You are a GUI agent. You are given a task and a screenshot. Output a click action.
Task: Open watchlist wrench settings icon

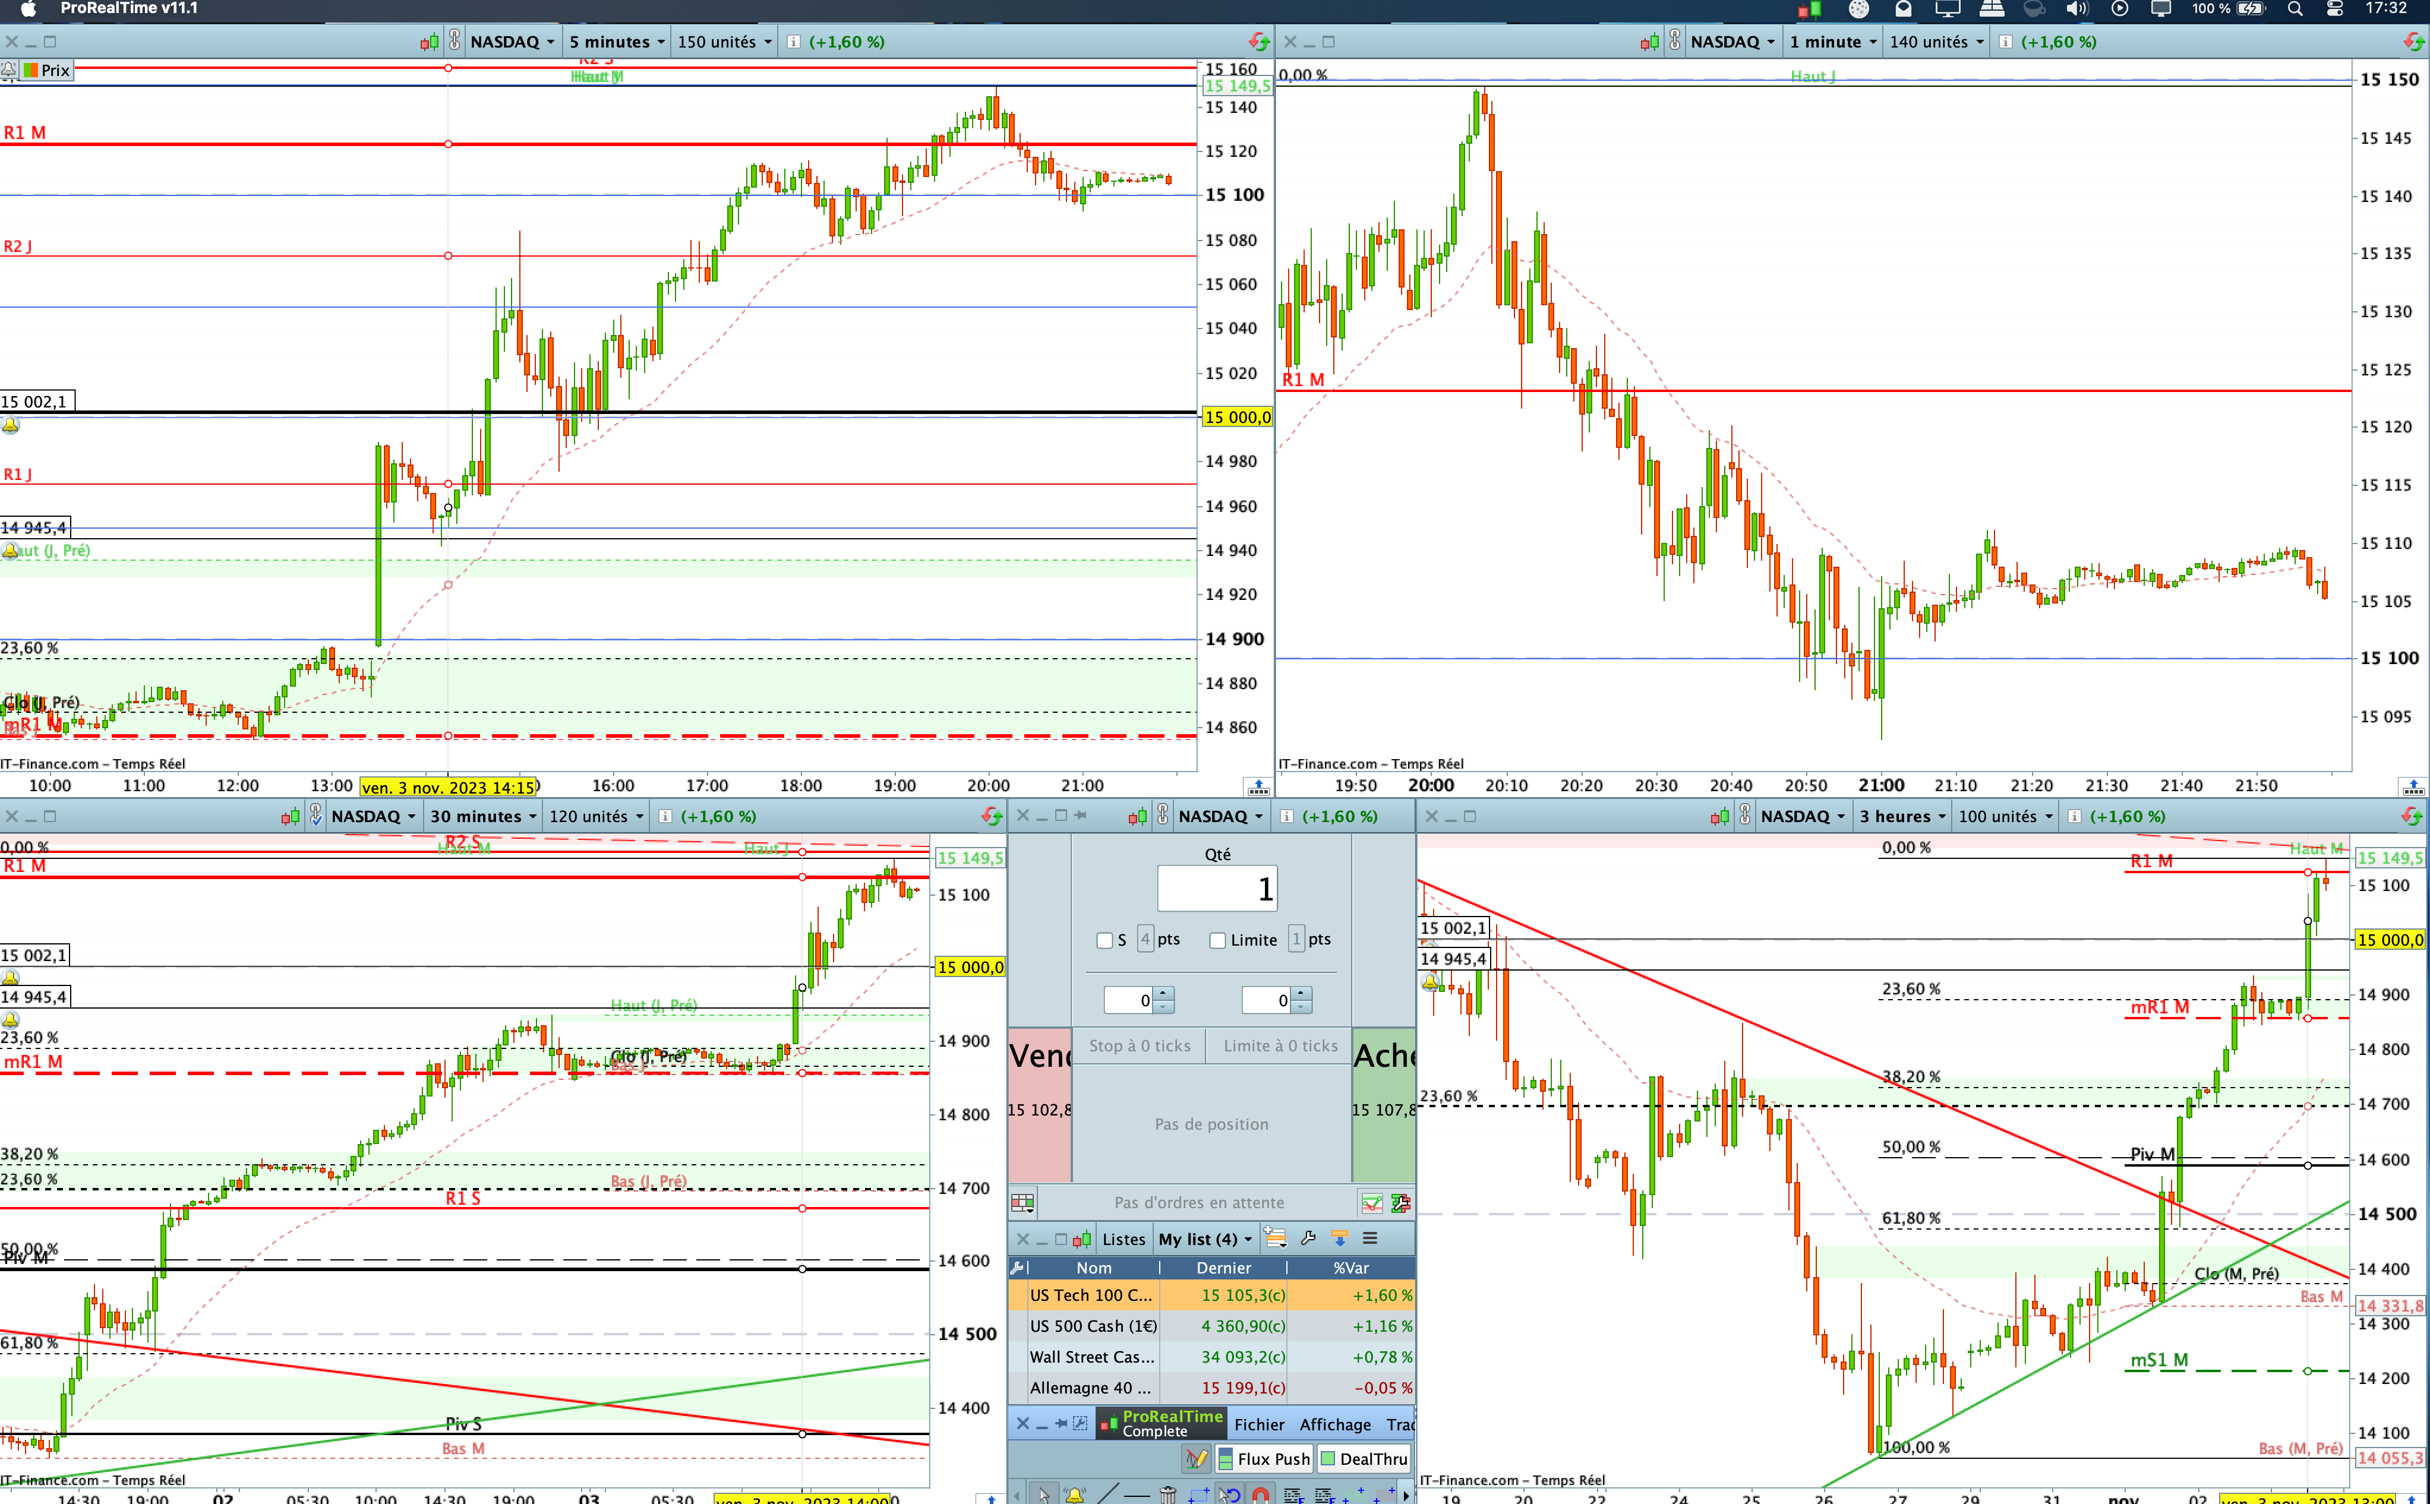1308,1238
